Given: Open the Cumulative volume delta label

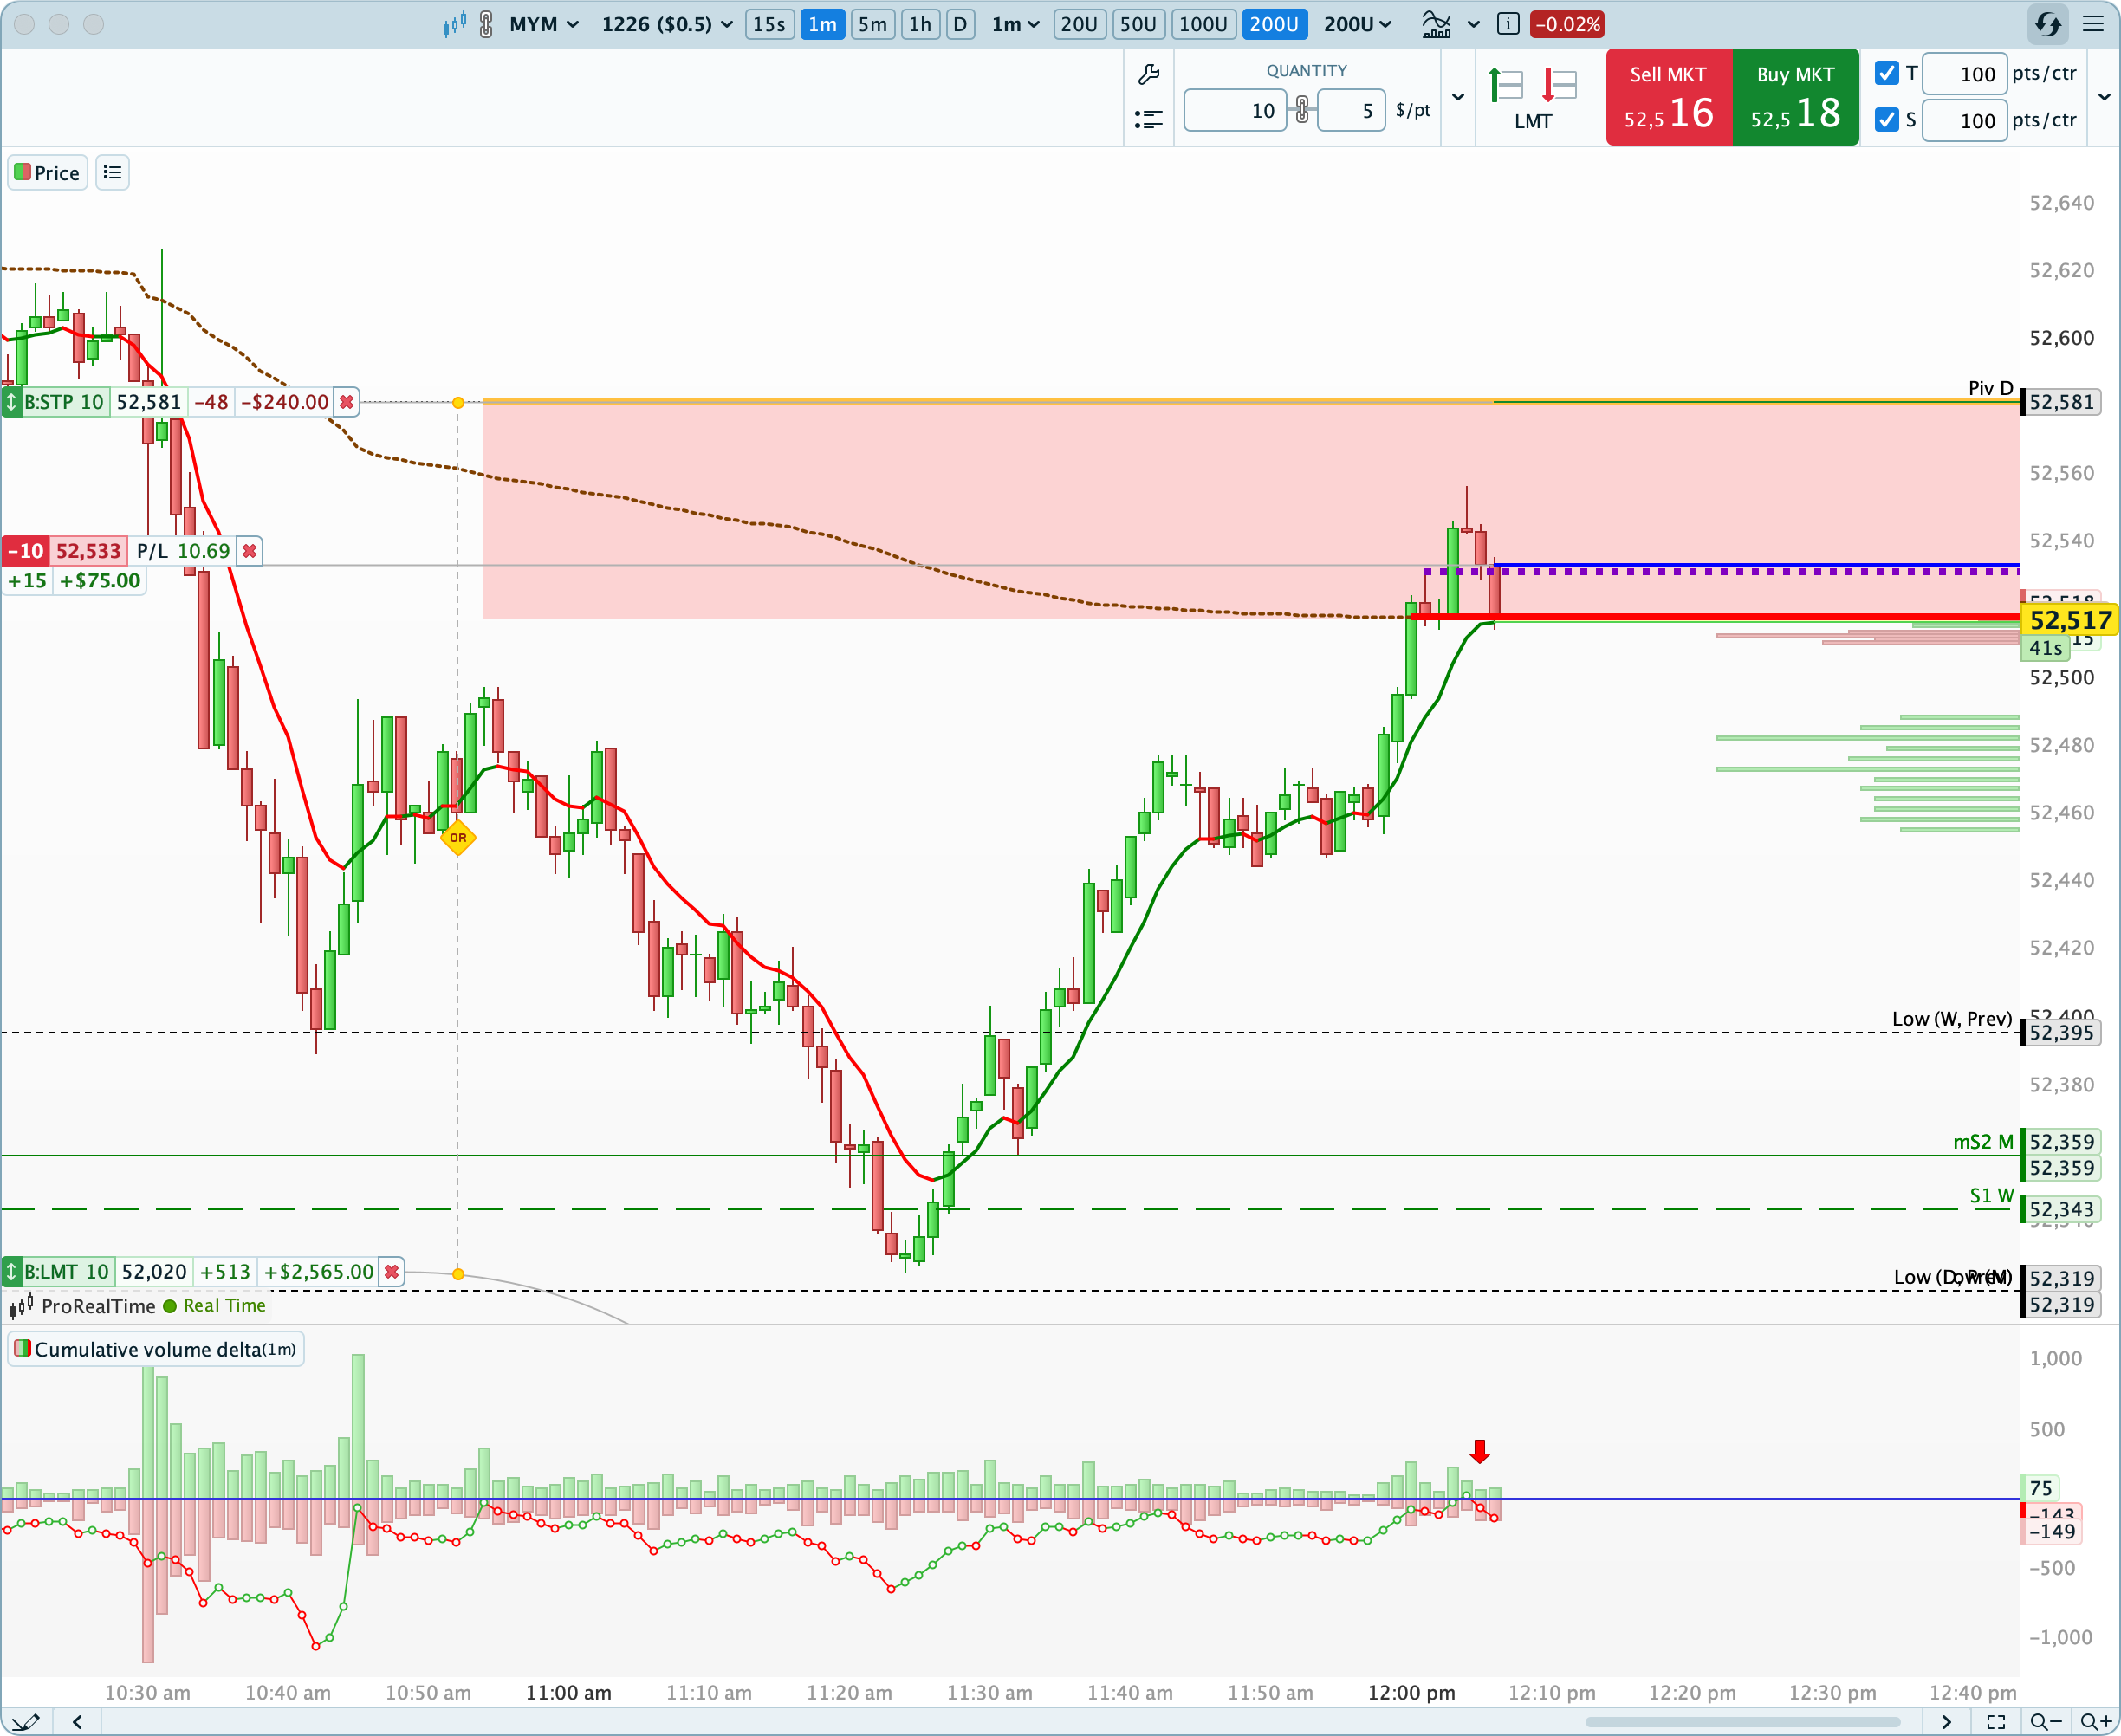Looking at the screenshot, I should tap(156, 1349).
